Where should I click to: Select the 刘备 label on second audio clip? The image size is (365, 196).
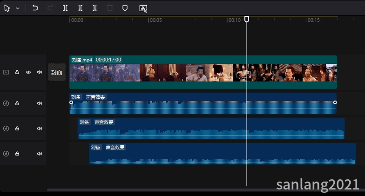84,122
